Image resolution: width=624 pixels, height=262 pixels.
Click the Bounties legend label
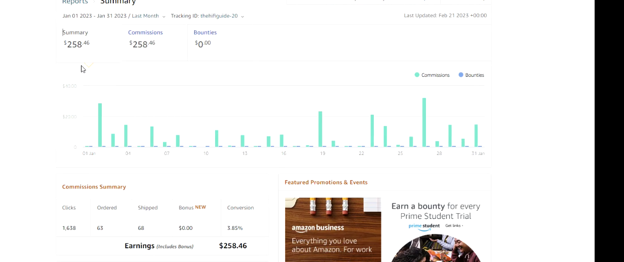475,75
